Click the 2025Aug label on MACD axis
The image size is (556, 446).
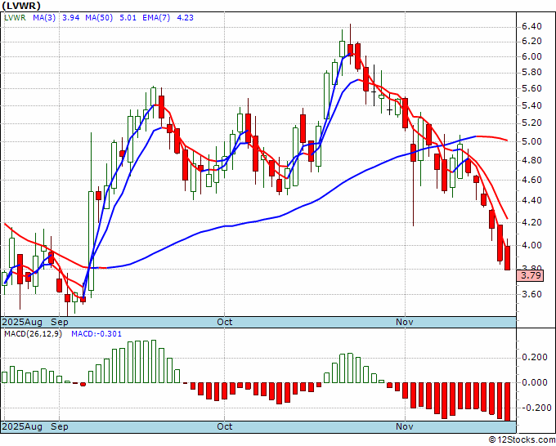(x=22, y=426)
